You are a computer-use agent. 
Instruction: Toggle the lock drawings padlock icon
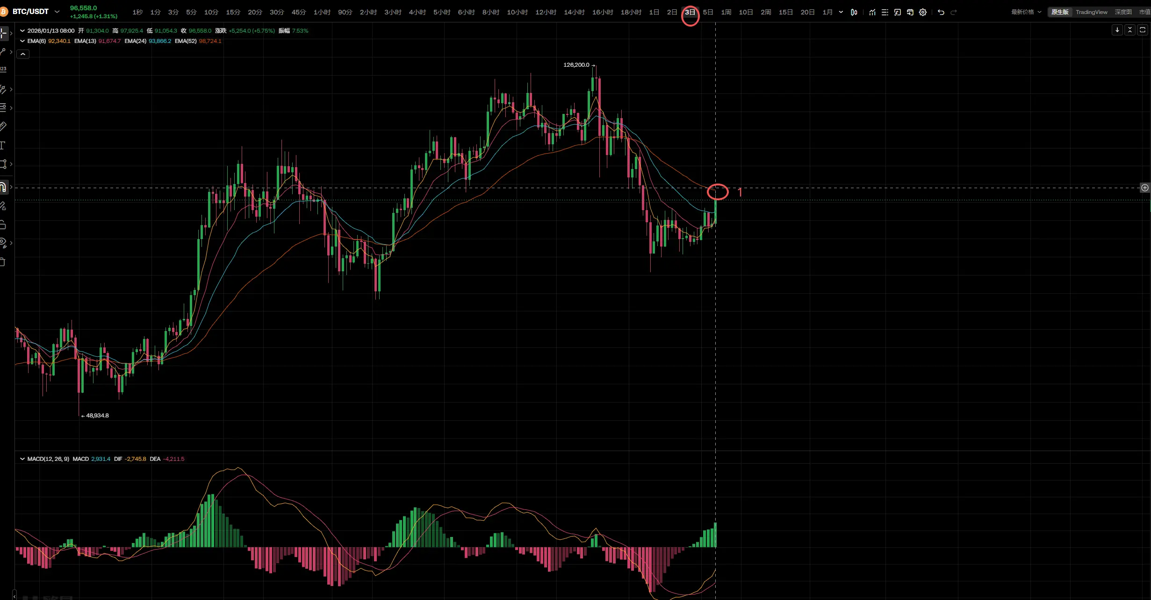pos(2,225)
